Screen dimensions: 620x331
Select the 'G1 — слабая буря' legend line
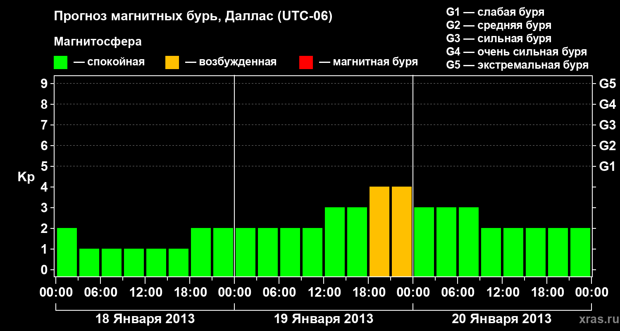pyautogui.click(x=495, y=12)
